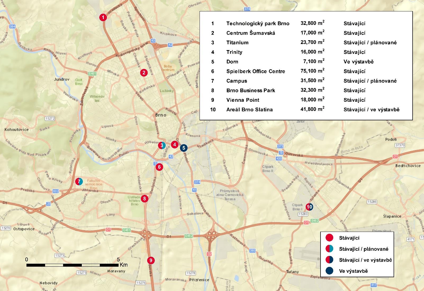Click the red D2 motorway shield

[x=210, y=254]
